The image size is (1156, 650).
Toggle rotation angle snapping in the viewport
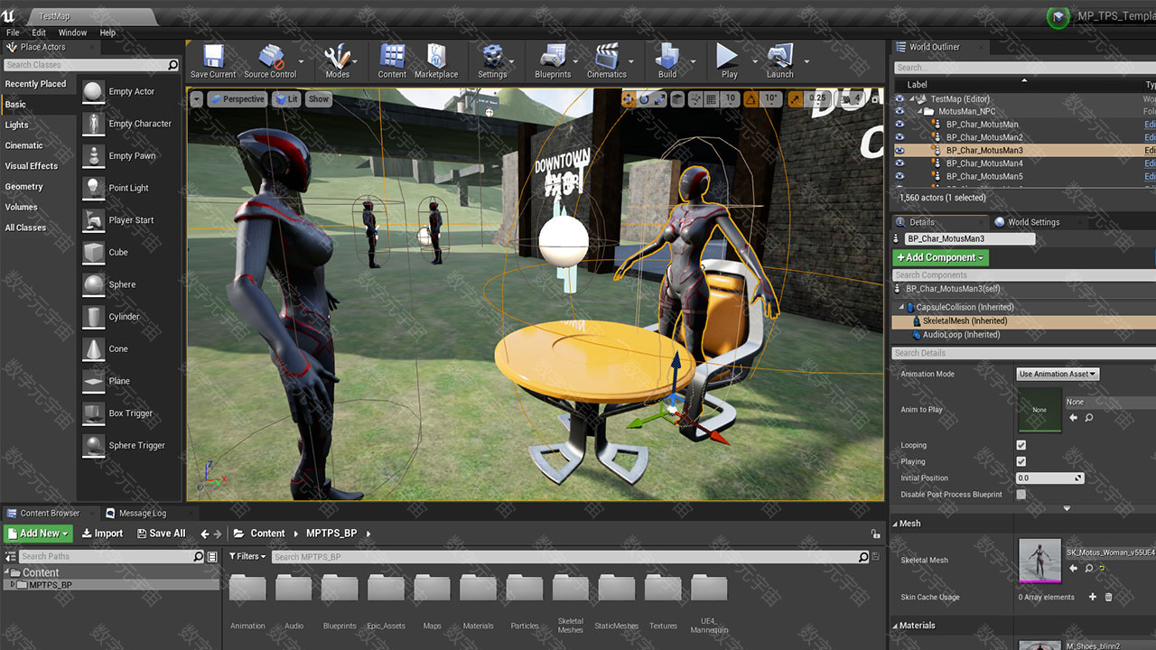click(x=751, y=99)
